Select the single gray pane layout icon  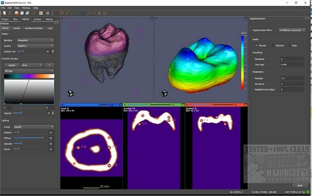click(x=48, y=13)
